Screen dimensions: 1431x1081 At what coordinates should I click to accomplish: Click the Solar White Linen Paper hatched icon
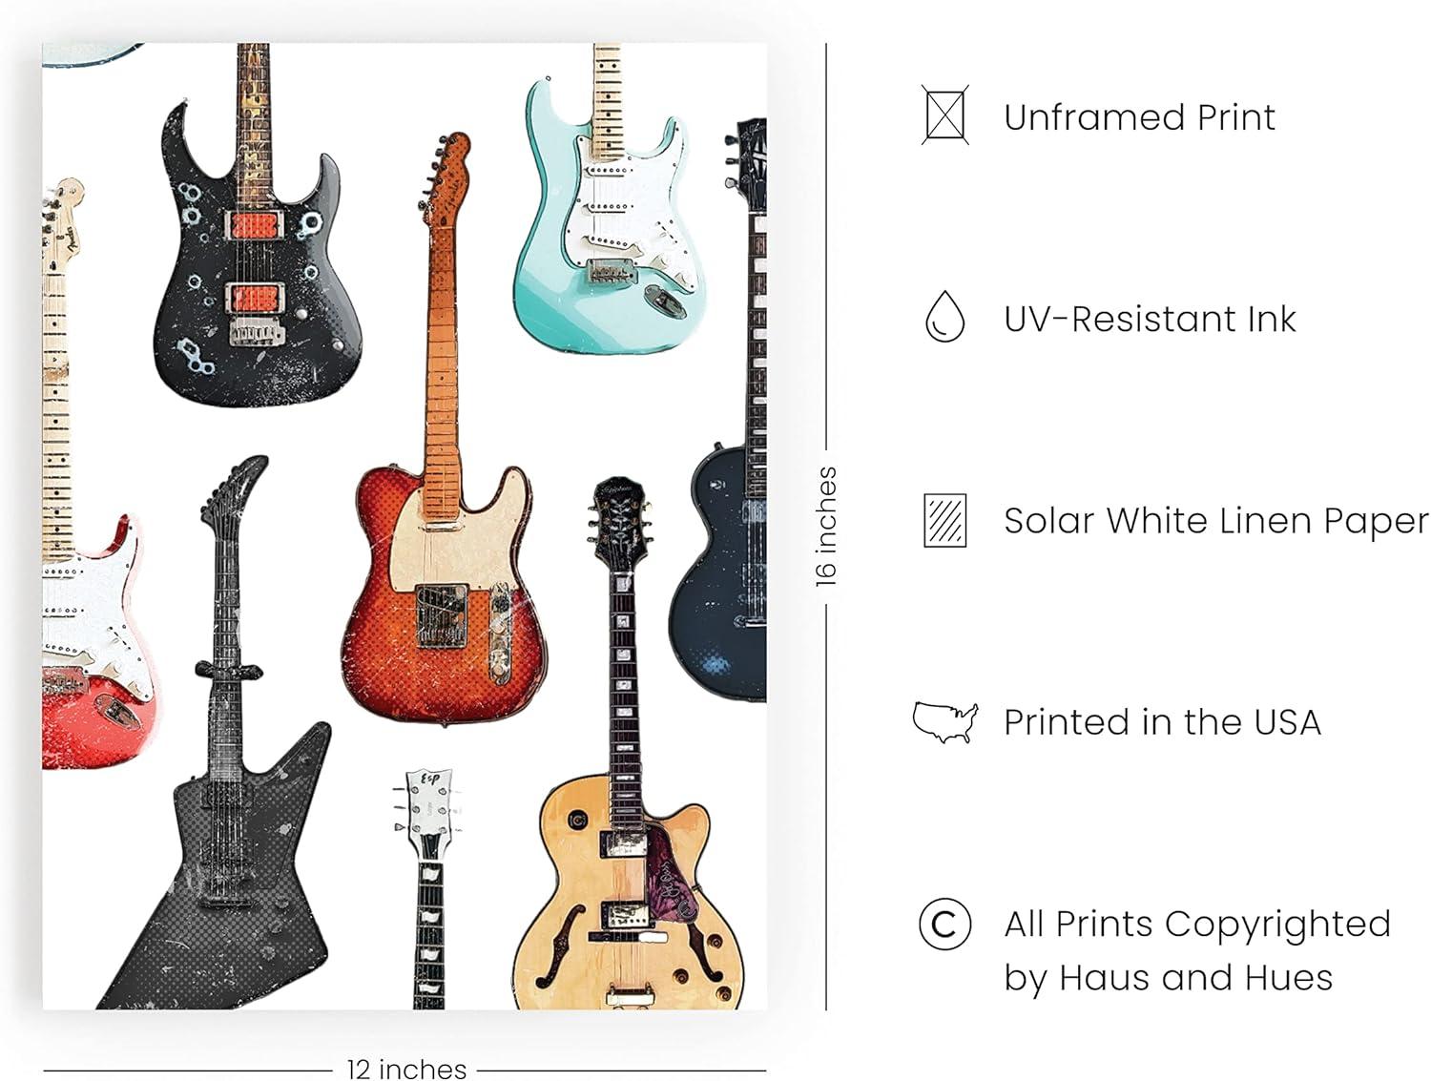(x=944, y=520)
